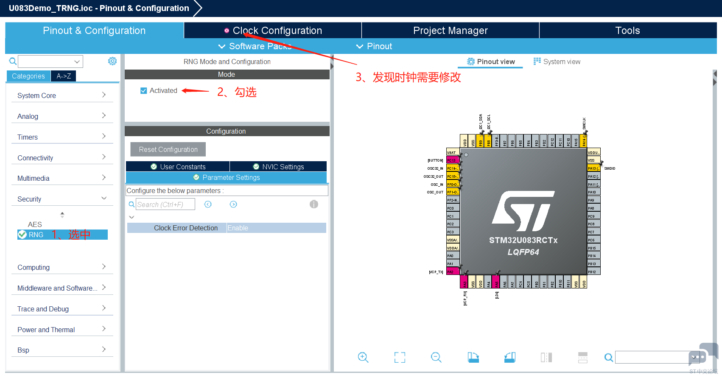
Task: Click the category search magnifier icon
Action: (13, 62)
